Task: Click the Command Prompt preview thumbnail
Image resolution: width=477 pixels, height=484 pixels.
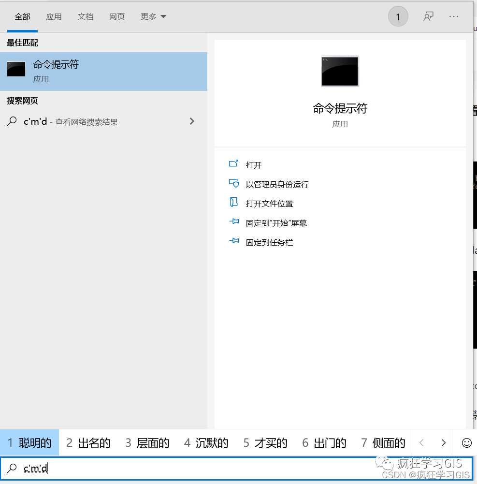Action: tap(340, 71)
